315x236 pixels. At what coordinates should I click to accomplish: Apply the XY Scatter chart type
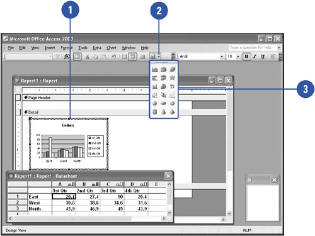click(172, 95)
